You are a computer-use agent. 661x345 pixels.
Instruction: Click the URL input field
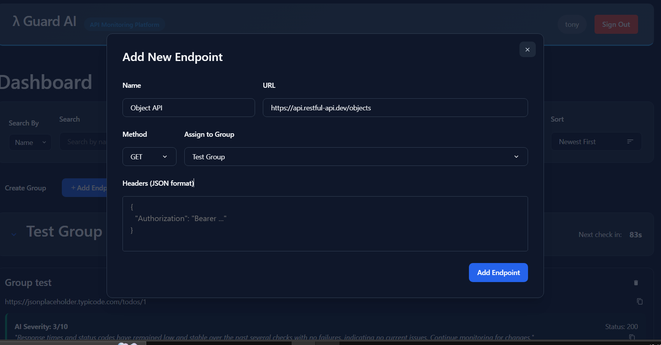click(x=395, y=108)
